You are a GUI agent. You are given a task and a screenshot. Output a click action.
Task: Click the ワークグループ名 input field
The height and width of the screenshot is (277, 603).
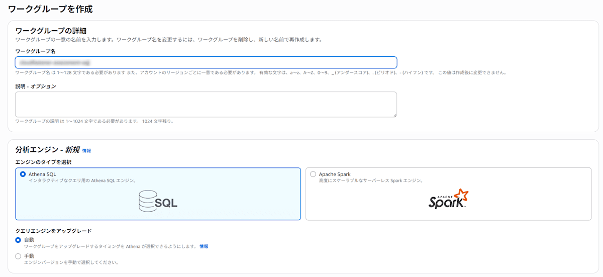tap(206, 62)
